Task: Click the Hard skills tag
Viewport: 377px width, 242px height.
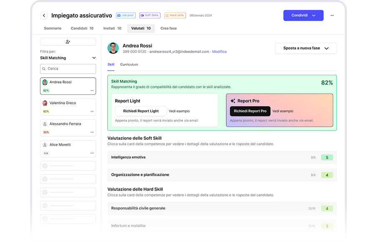Action: coord(175,15)
